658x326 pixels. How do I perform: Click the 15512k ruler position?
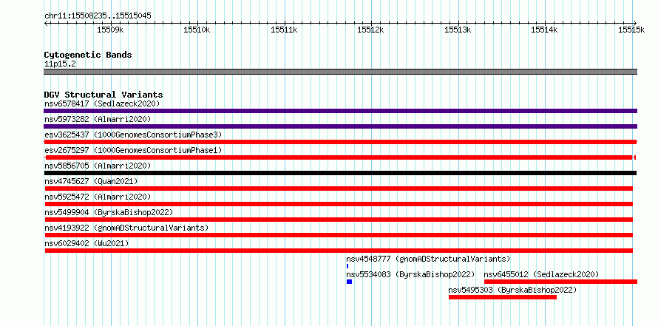point(371,30)
